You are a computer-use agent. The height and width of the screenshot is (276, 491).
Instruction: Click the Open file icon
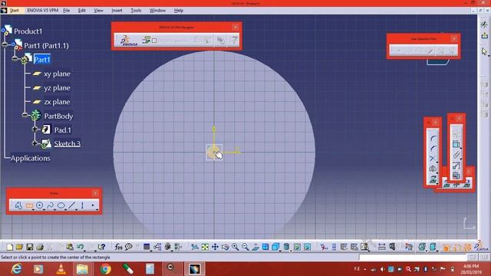(19, 247)
